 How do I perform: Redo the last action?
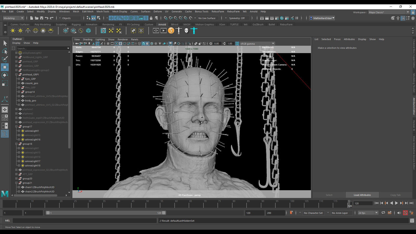pyautogui.click(x=51, y=18)
